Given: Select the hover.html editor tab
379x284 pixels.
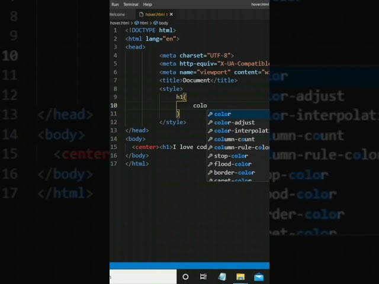Looking at the screenshot, I should point(155,14).
